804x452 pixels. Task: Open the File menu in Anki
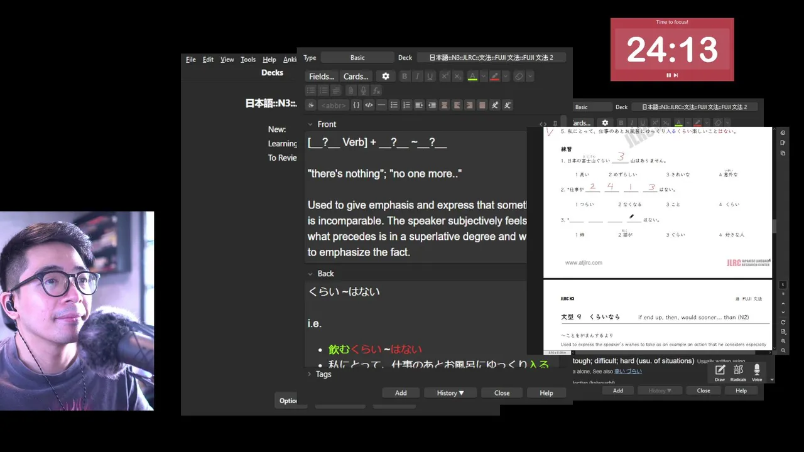[x=191, y=60]
